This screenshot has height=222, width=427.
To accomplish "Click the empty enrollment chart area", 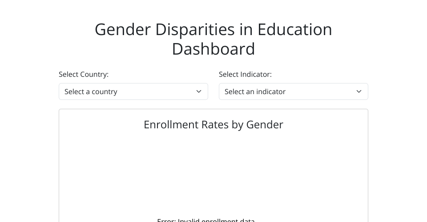I will (213, 173).
